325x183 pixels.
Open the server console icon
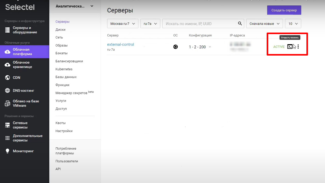point(290,47)
